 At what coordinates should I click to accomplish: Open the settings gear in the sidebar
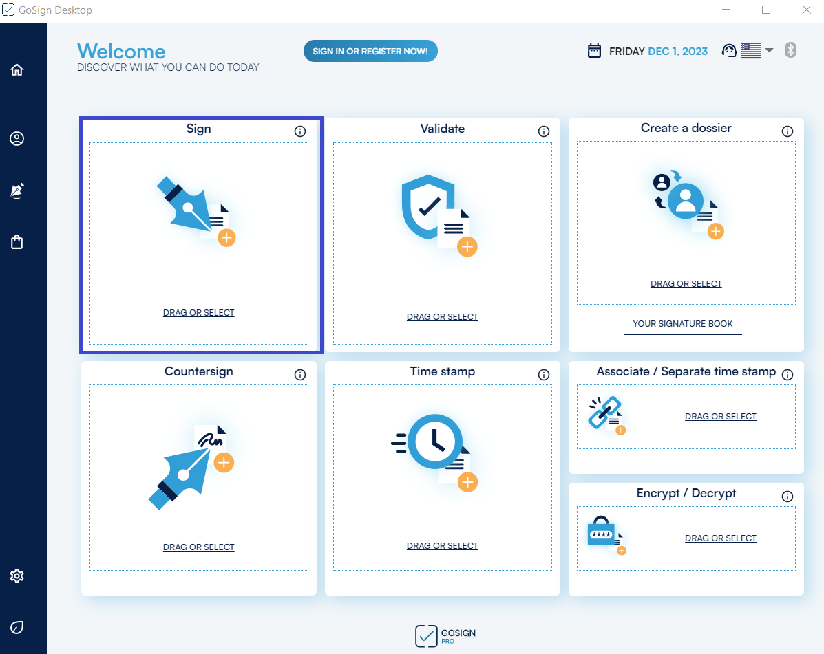(x=17, y=576)
